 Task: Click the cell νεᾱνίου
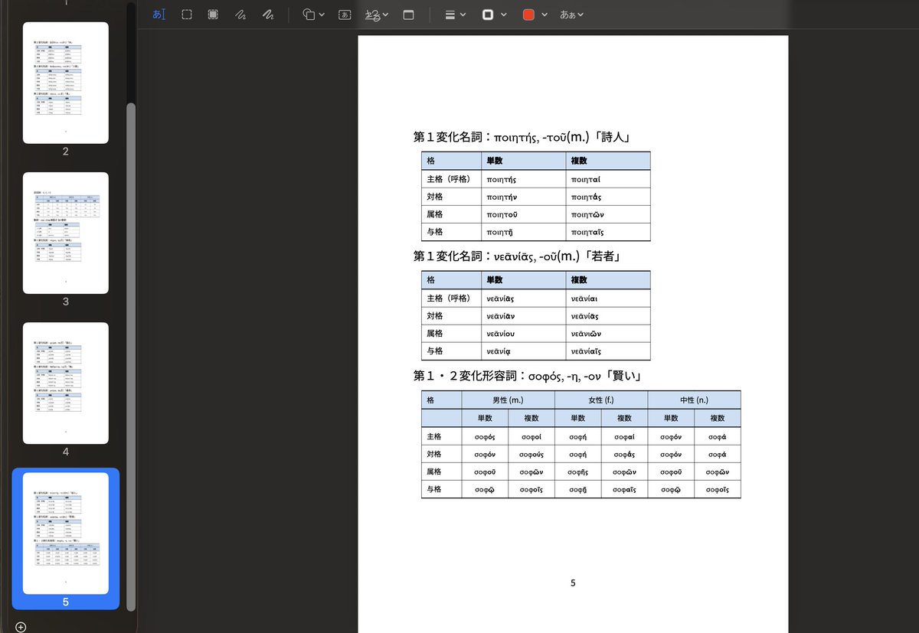(523, 333)
